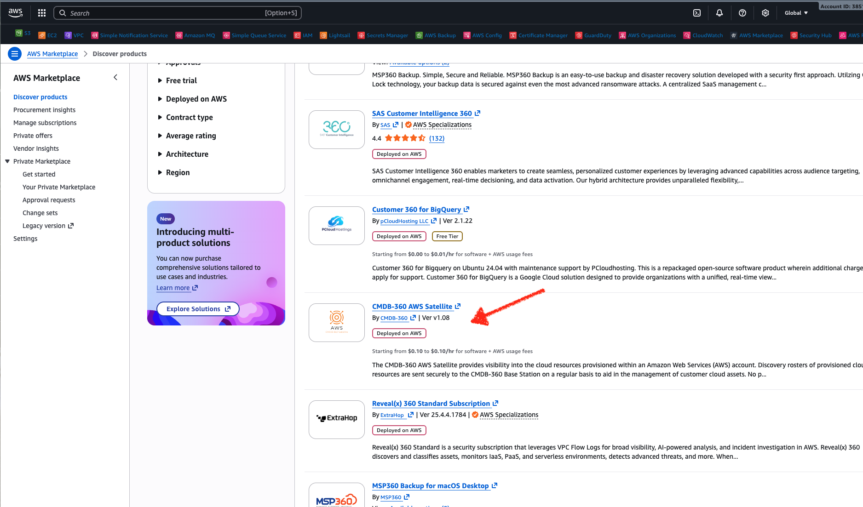The width and height of the screenshot is (863, 507).
Task: Open Private offers in sidebar
Action: click(33, 136)
